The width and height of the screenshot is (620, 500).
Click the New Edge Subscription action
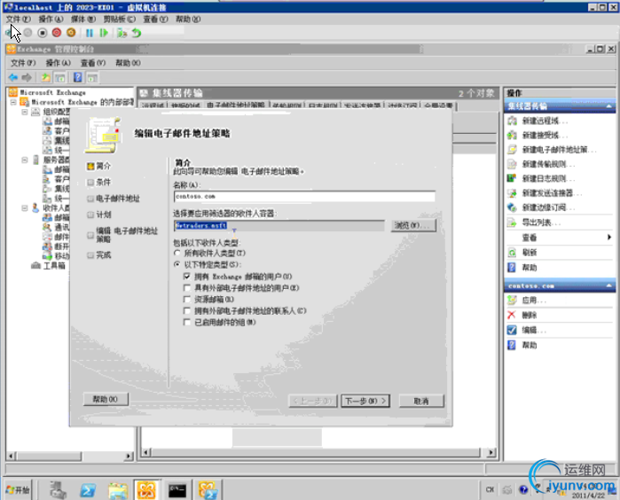coord(542,207)
